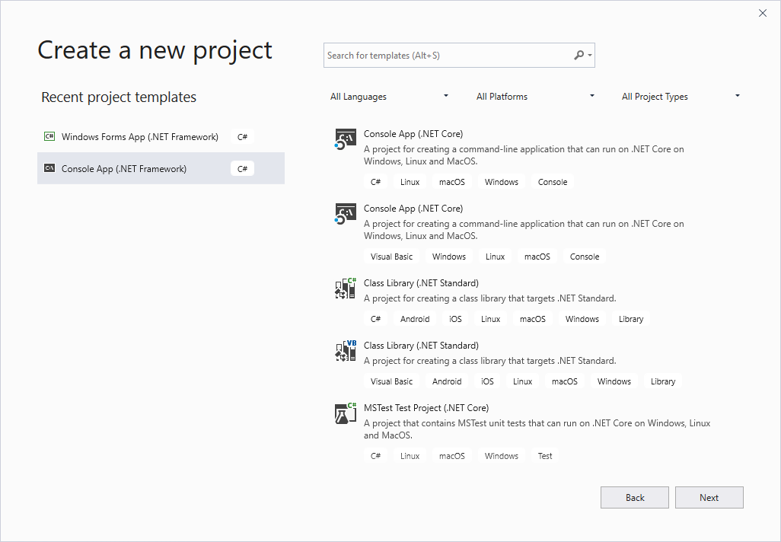781x542 pixels.
Task: Click the Next button
Action: point(709,498)
